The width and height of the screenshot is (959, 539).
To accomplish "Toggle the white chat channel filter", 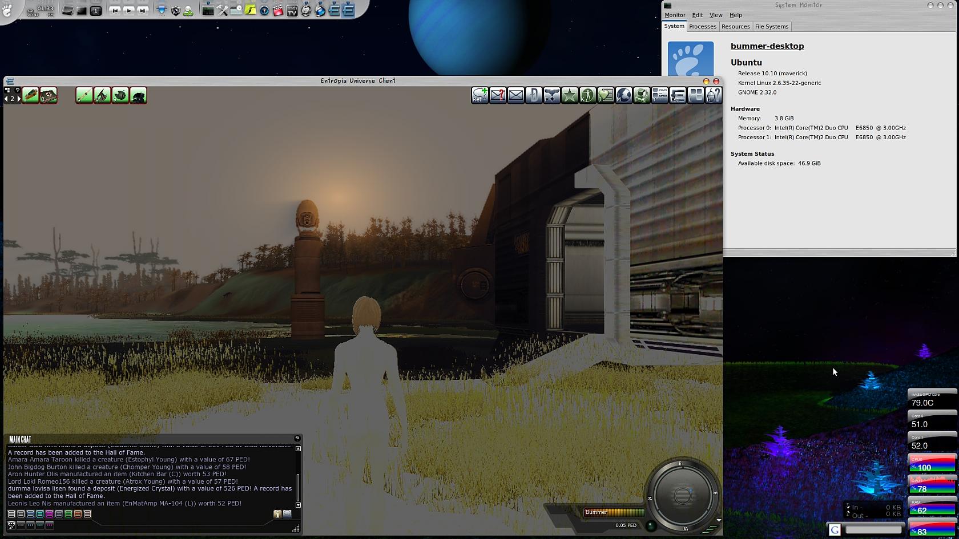I will coord(11,514).
